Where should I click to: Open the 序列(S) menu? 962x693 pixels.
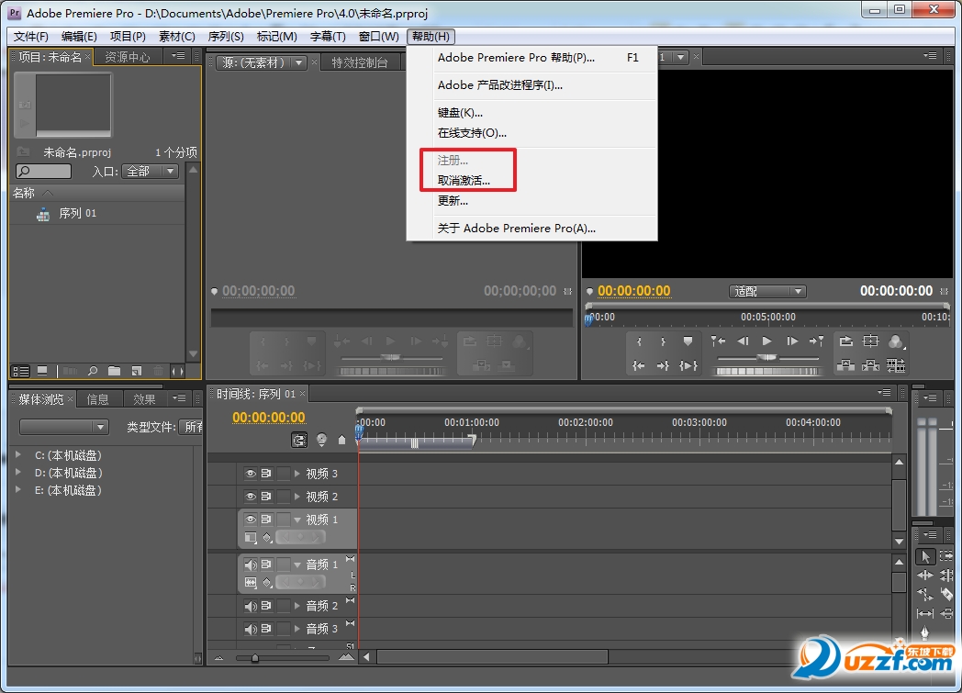226,36
